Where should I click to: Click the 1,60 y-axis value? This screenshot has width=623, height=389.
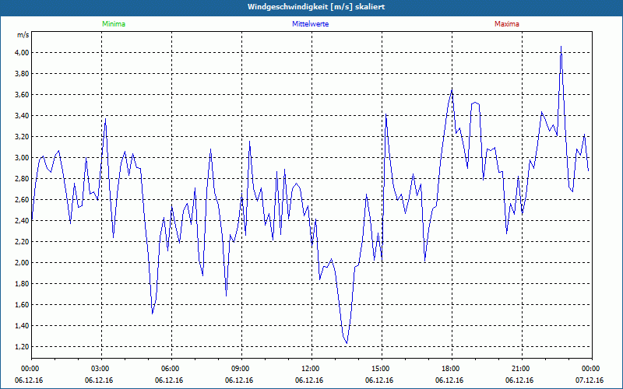(23, 305)
